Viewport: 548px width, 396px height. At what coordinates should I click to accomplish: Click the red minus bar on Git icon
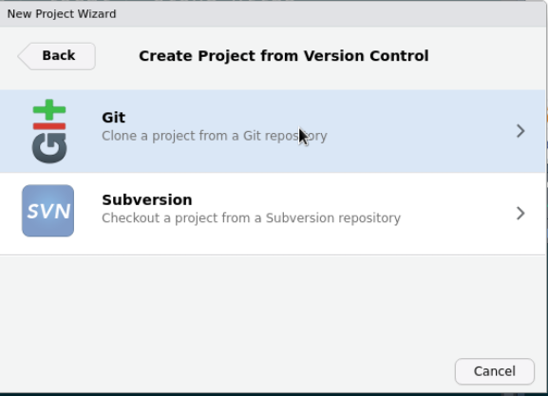coord(49,126)
